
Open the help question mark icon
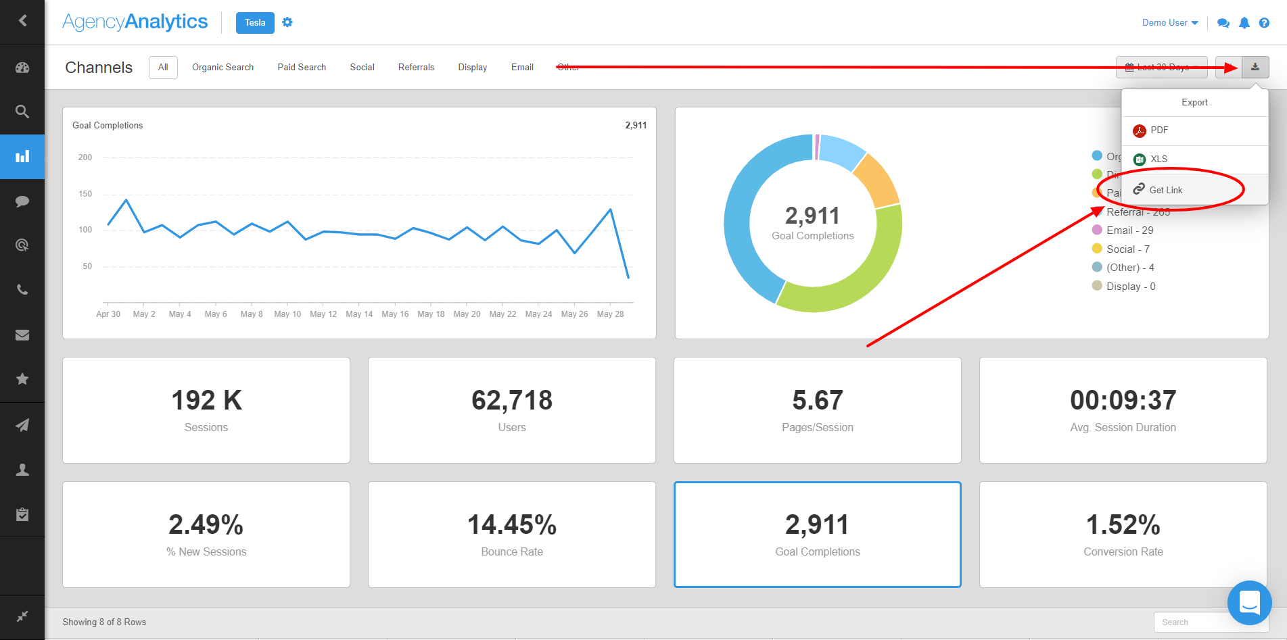[x=1263, y=23]
